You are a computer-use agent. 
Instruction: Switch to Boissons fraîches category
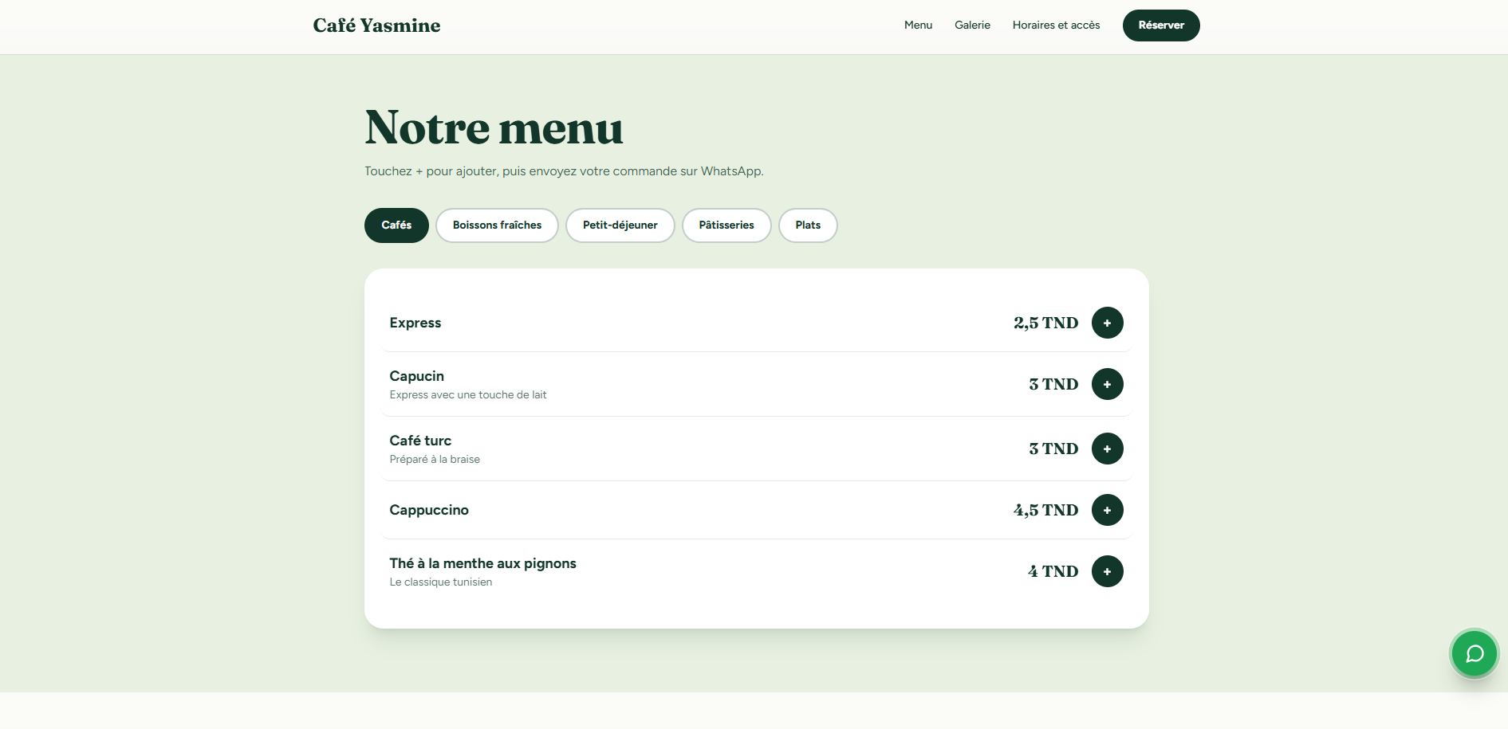(497, 225)
